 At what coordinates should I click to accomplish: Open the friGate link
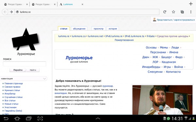click(x=151, y=36)
